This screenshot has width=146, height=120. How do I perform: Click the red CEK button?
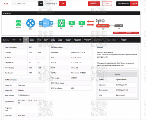[62, 4]
